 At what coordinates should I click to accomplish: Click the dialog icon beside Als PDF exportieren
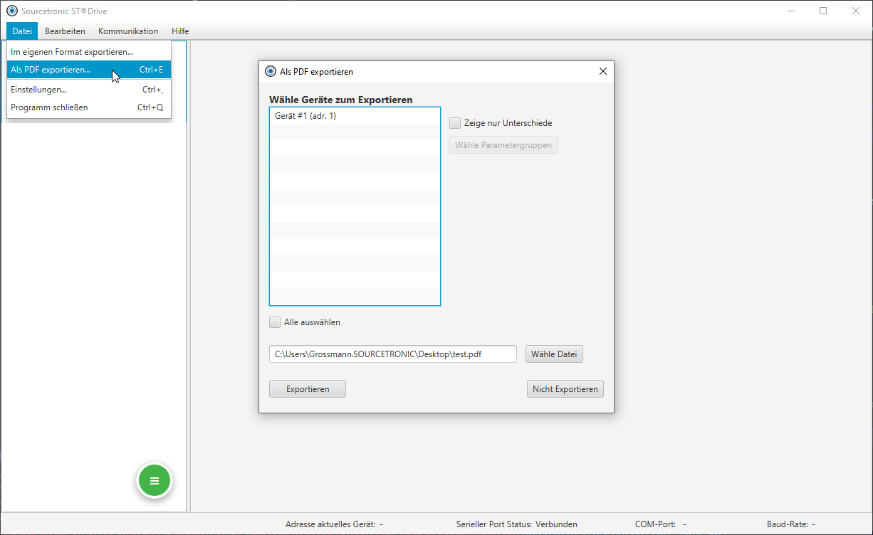point(271,71)
